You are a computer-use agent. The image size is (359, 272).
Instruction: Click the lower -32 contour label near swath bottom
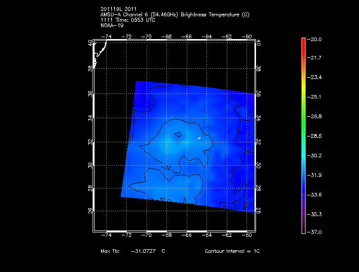[161, 199]
